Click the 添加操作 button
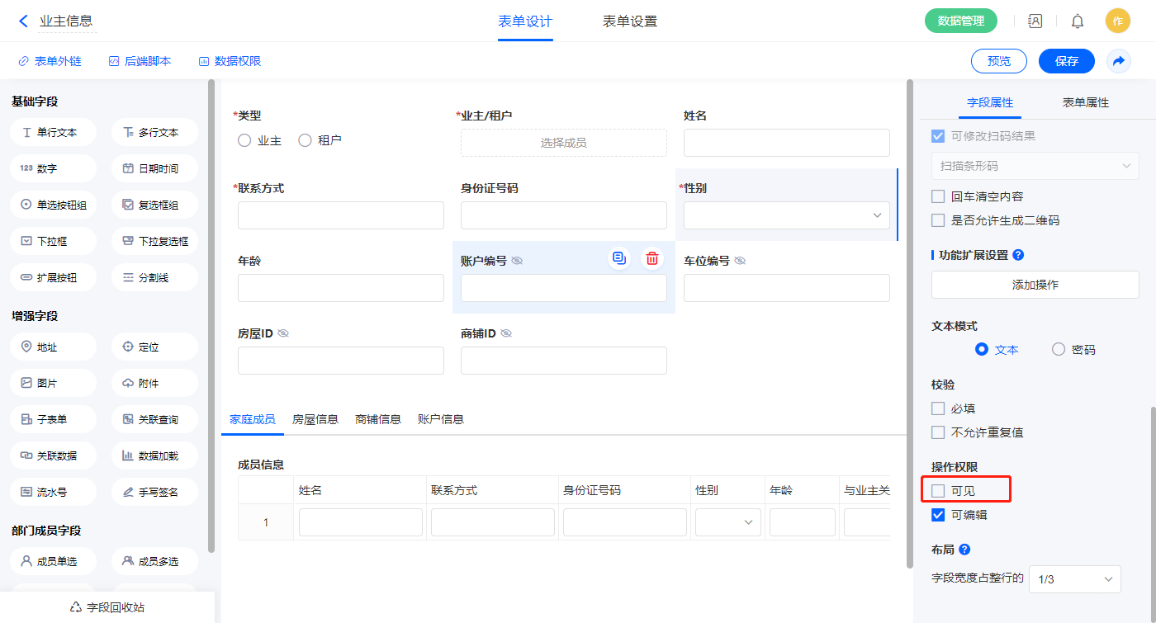1156x623 pixels. 1035,285
